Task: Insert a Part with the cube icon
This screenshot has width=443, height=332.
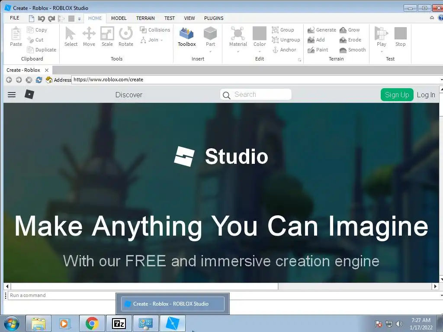Action: coord(210,34)
